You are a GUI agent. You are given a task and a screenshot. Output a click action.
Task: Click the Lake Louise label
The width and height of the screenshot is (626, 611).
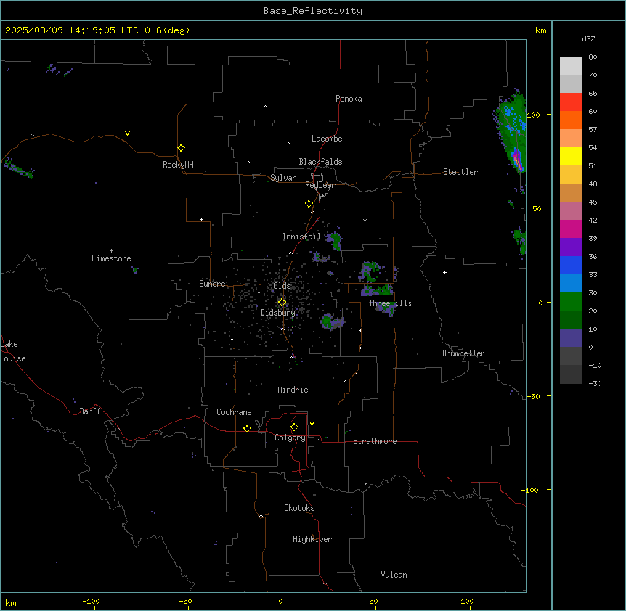click(x=13, y=351)
